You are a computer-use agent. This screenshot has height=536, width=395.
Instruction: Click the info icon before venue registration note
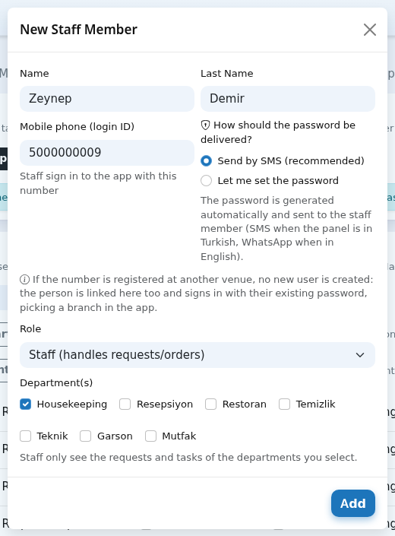click(x=24, y=279)
